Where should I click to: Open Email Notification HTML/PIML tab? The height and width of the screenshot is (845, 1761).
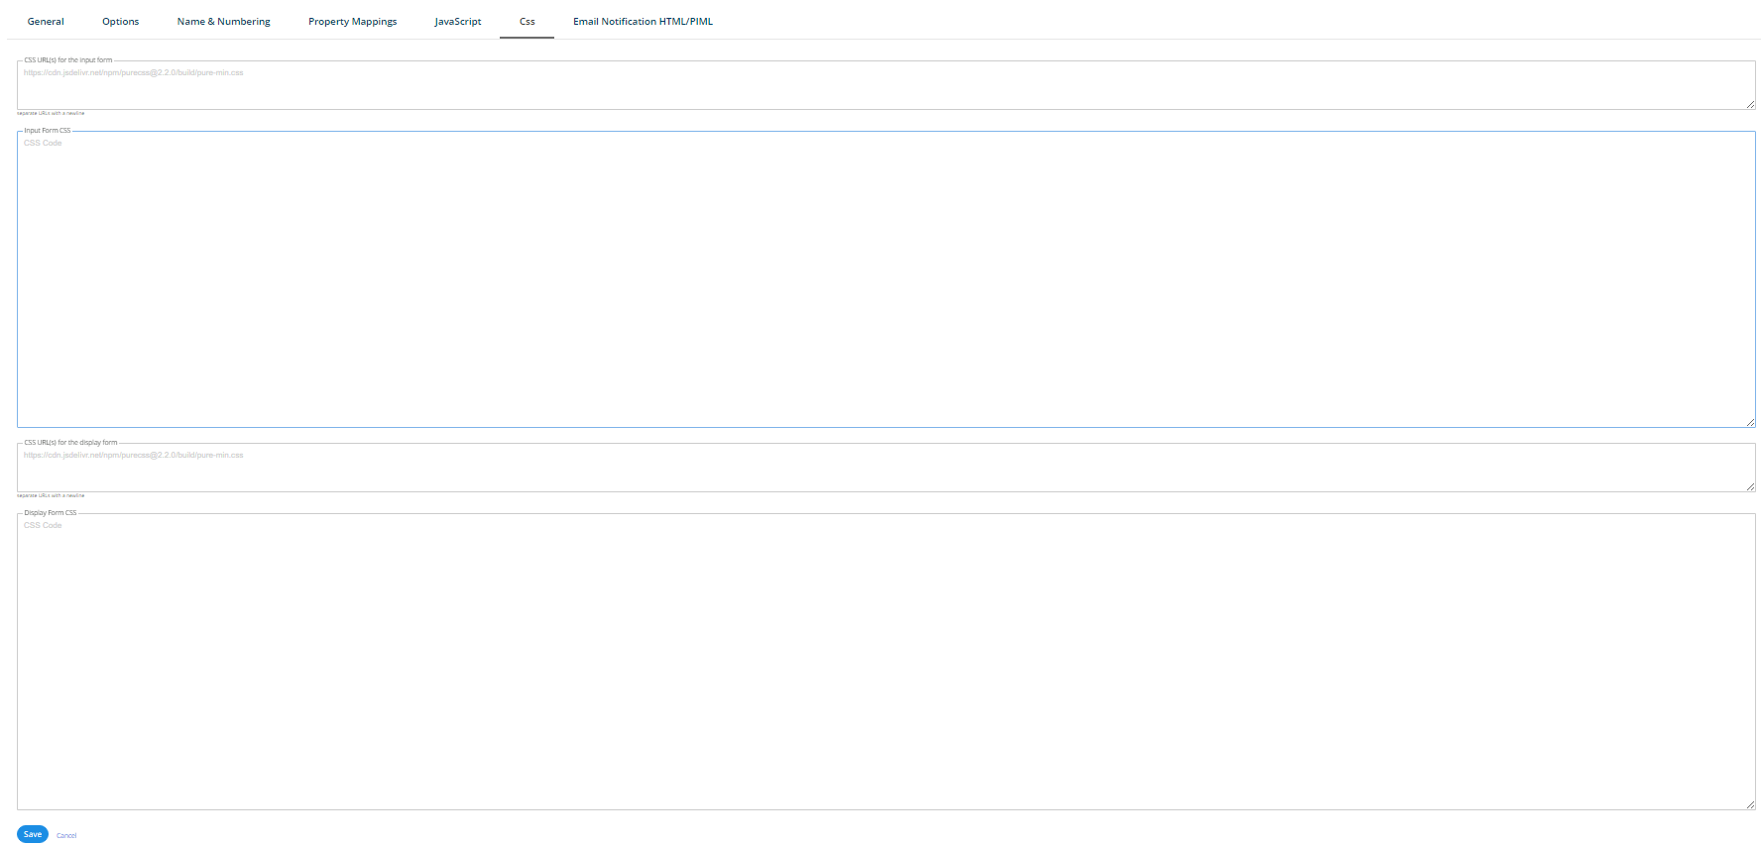click(x=643, y=21)
